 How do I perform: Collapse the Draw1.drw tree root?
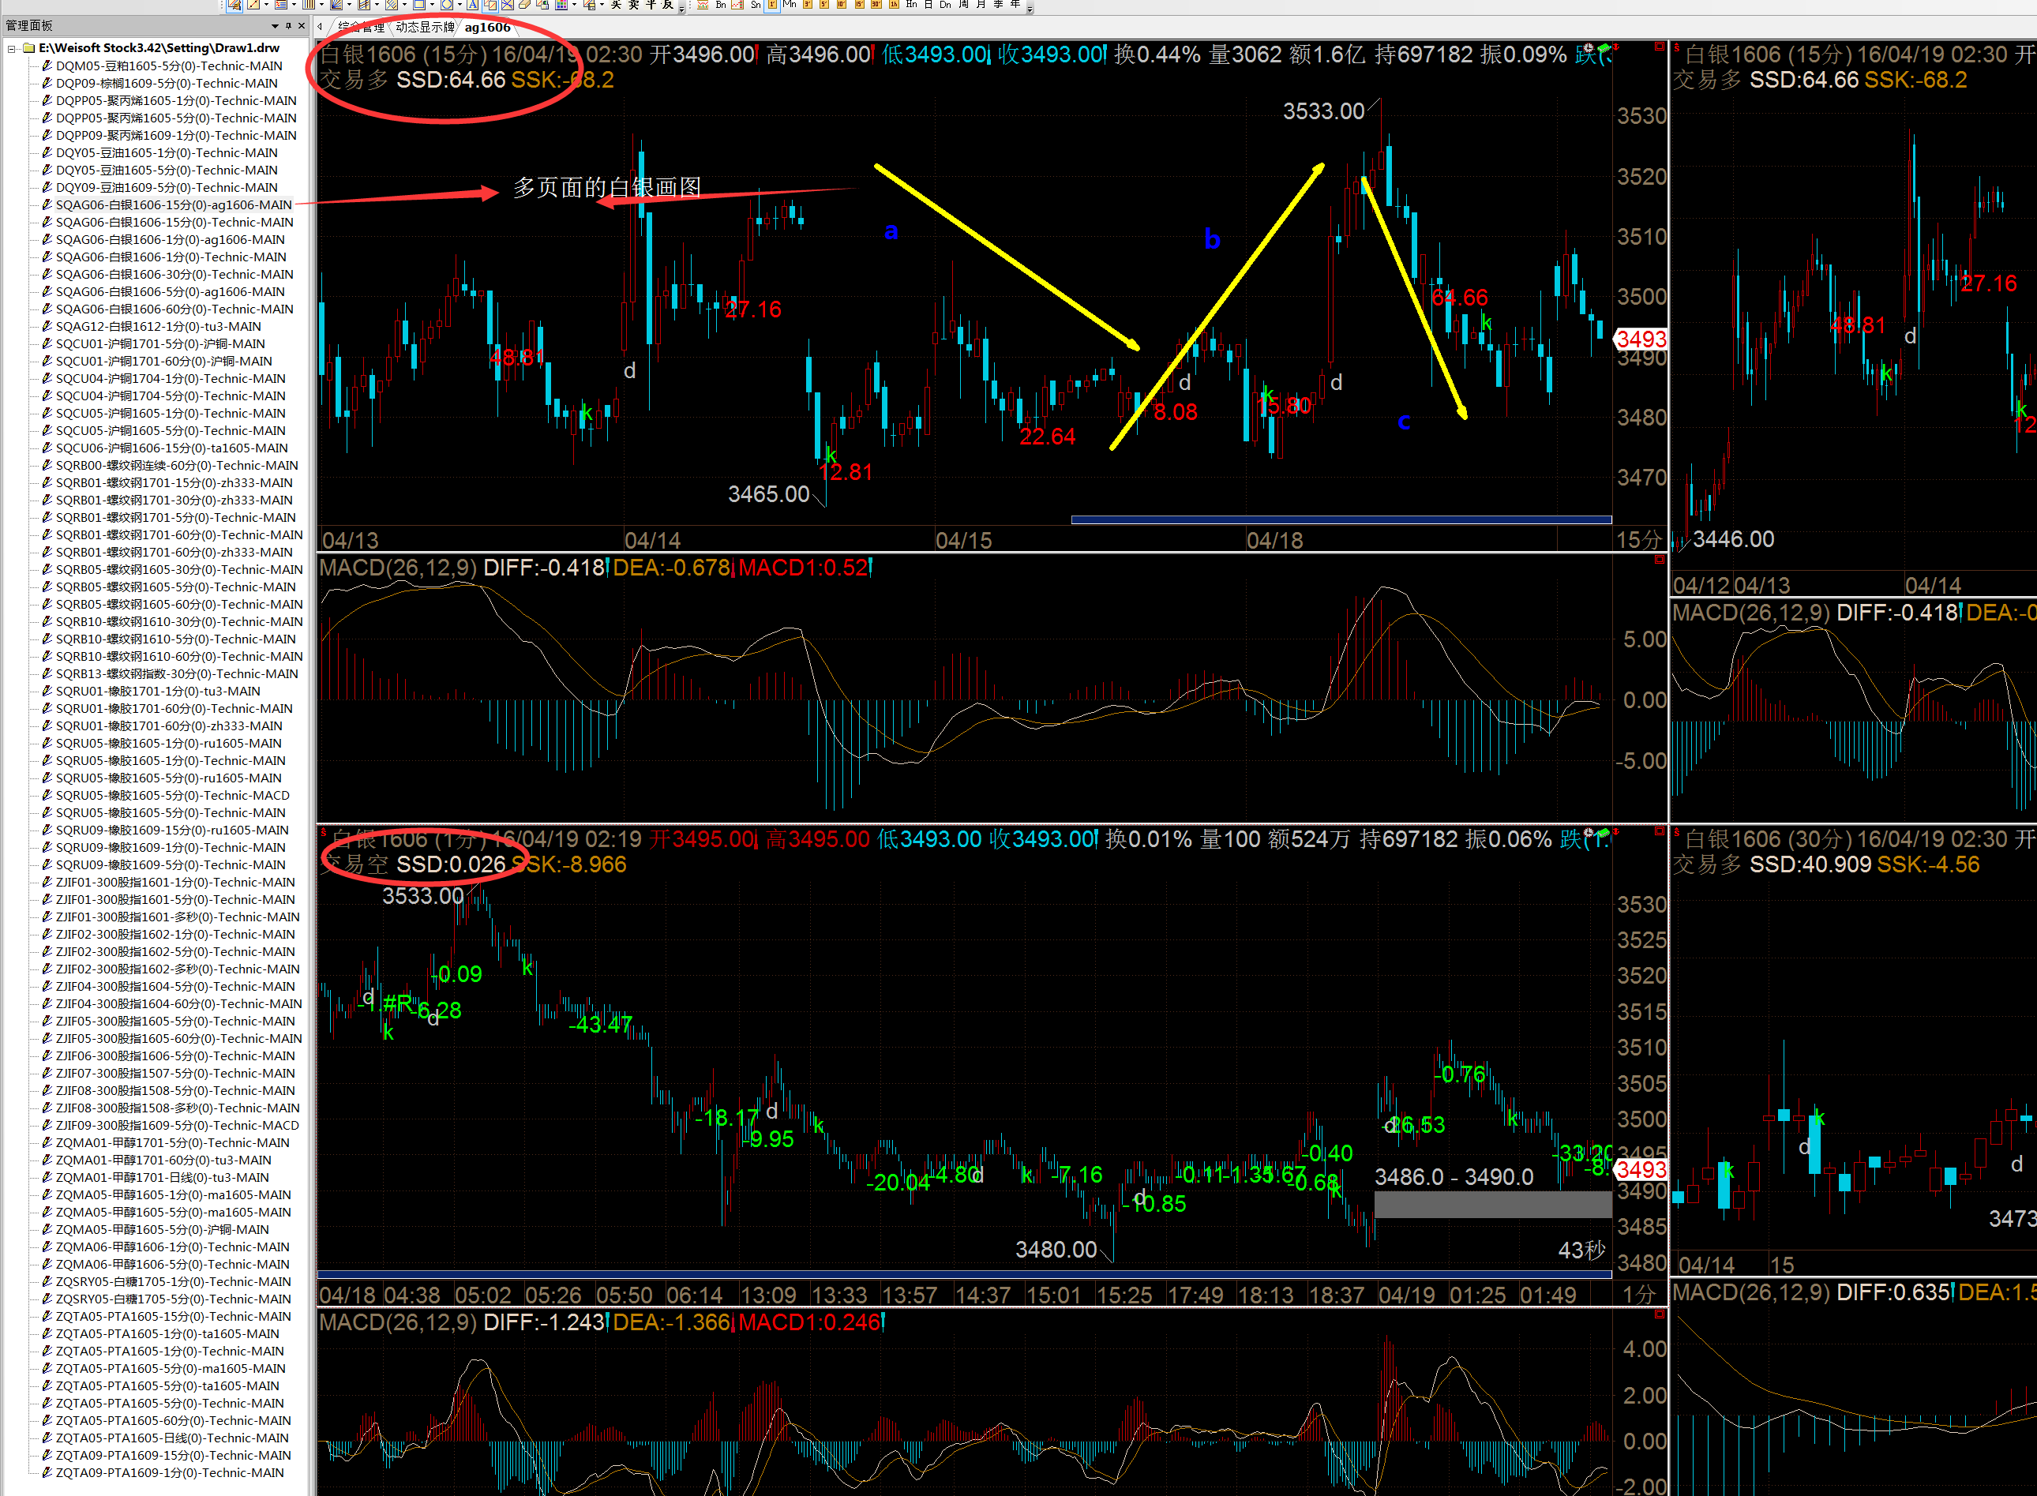pos(12,48)
